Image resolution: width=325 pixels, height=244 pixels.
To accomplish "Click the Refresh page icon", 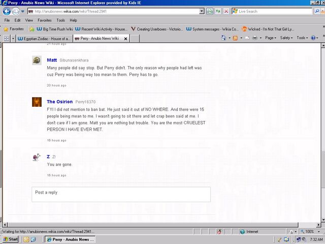I will click(x=218, y=11).
